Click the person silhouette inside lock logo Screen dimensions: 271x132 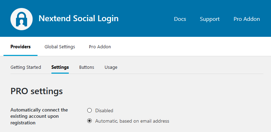tap(22, 23)
